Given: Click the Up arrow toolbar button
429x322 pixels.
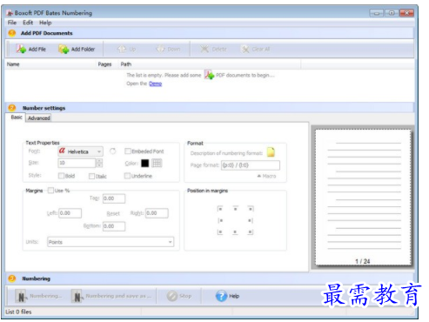Looking at the screenshot, I should [x=126, y=49].
